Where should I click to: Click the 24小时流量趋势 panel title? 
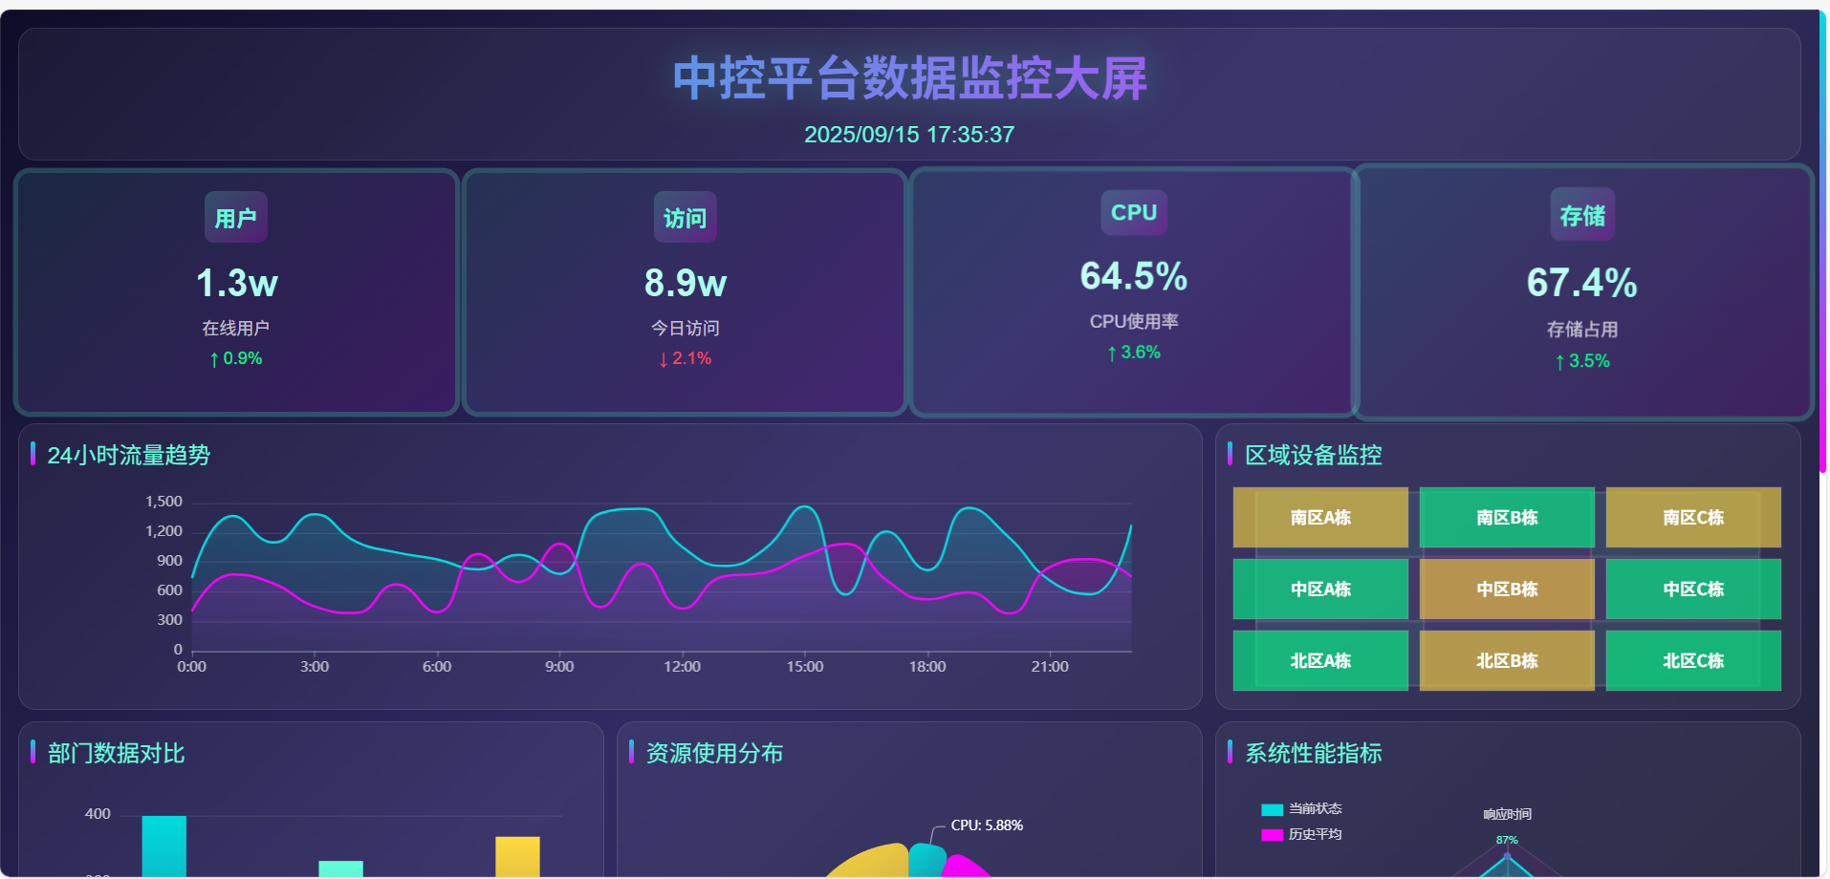(129, 455)
